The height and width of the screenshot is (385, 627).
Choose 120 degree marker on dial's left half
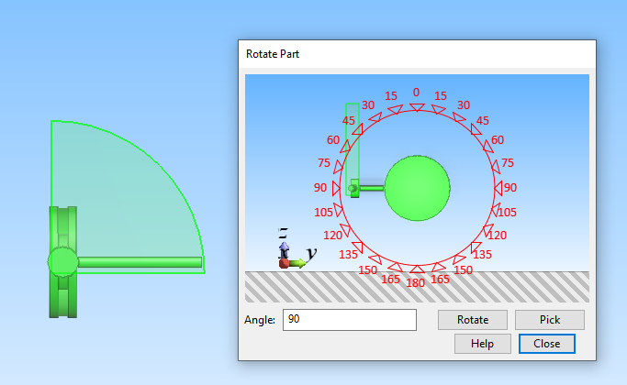(345, 230)
